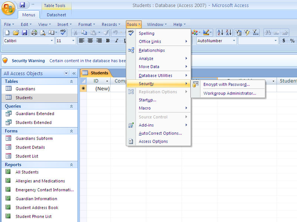This screenshot has height=222, width=297.
Task: Click the Sort Ascending icon
Action: pyautogui.click(x=220, y=33)
